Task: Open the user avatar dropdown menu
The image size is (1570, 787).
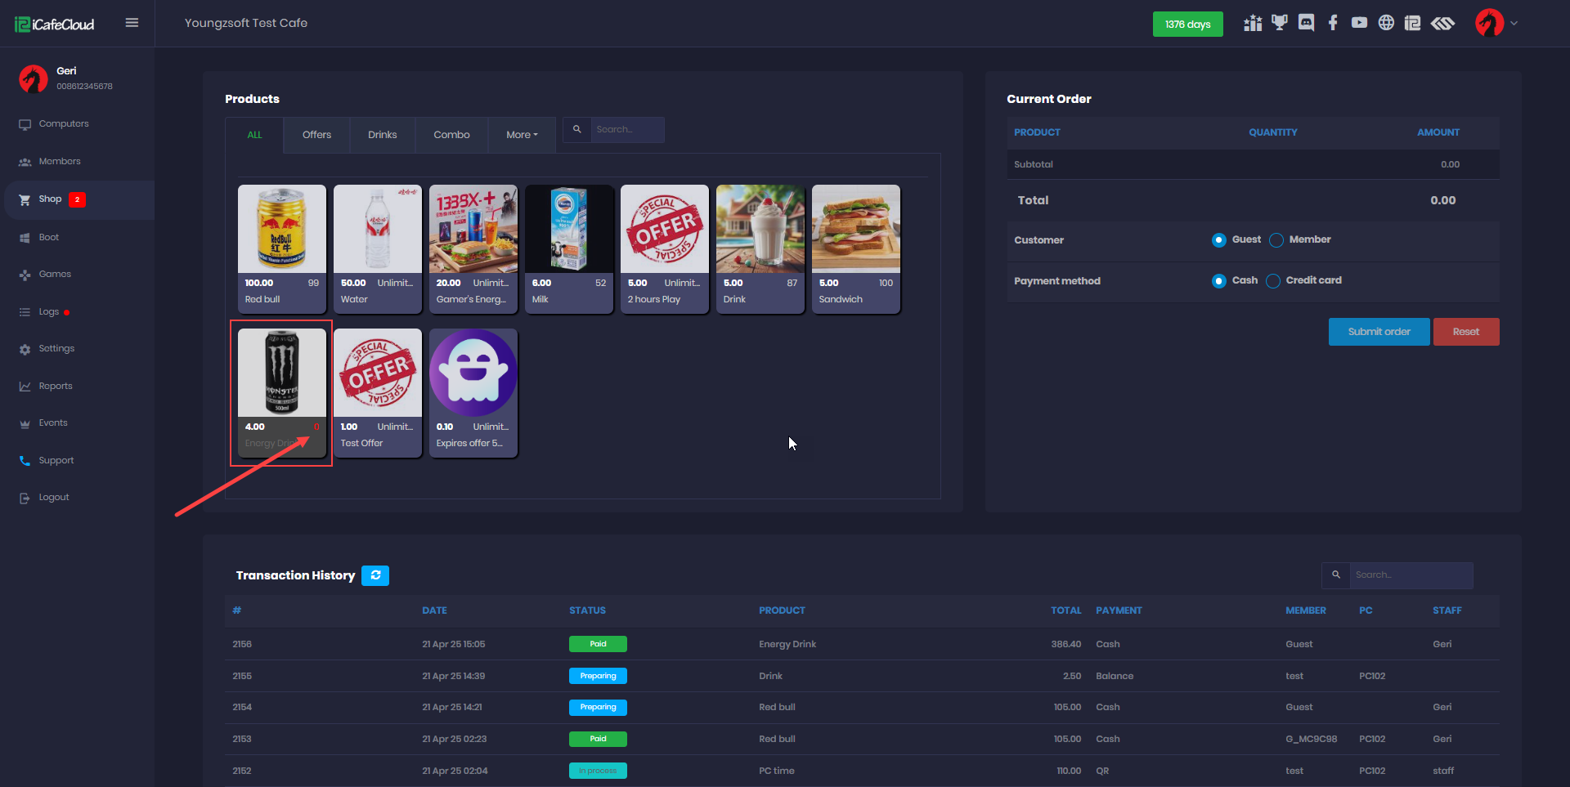Action: pyautogui.click(x=1496, y=23)
